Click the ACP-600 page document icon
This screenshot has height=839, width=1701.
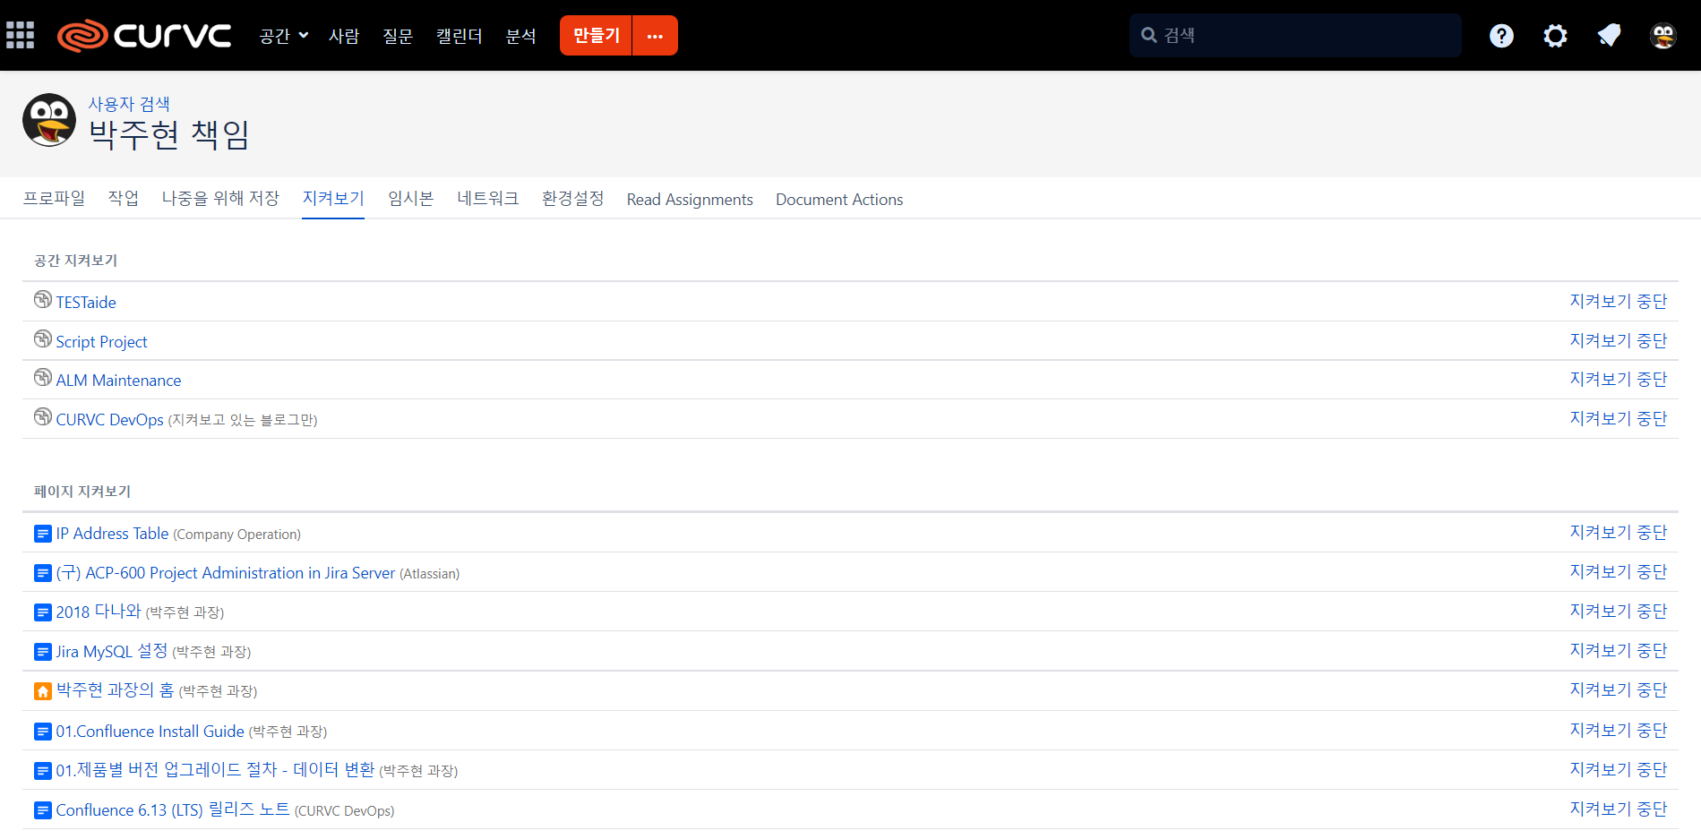(x=43, y=573)
